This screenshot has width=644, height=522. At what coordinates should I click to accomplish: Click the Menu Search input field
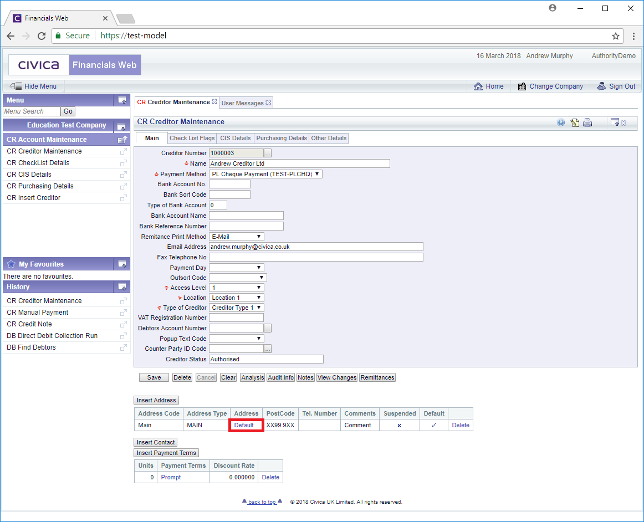click(32, 111)
